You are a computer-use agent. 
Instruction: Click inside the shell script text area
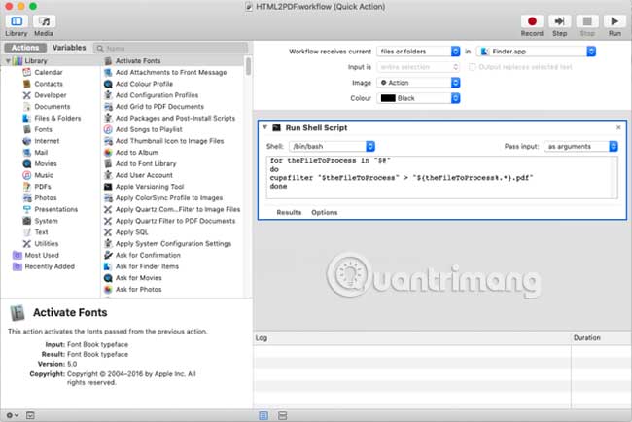[x=441, y=177]
